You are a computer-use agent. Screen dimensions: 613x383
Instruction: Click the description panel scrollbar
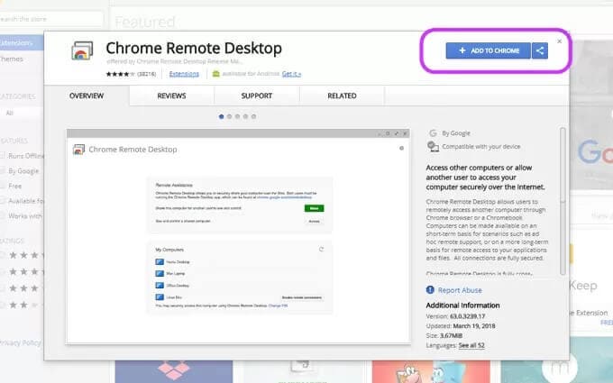pos(563,201)
